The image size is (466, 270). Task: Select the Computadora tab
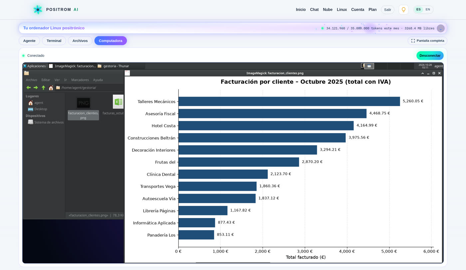coord(111,41)
